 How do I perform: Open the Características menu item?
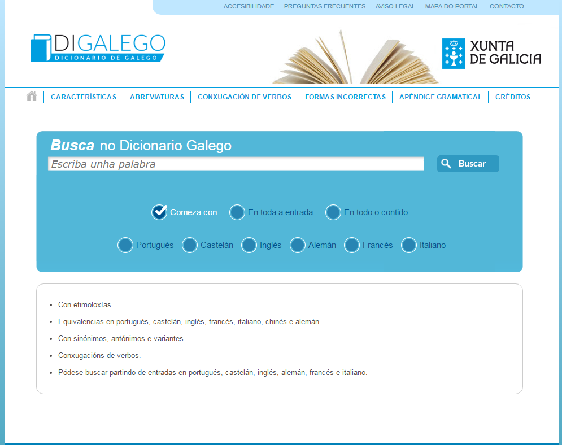click(x=84, y=97)
